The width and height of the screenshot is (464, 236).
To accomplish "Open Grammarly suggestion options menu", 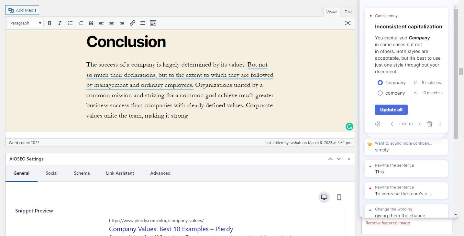I will (440, 124).
